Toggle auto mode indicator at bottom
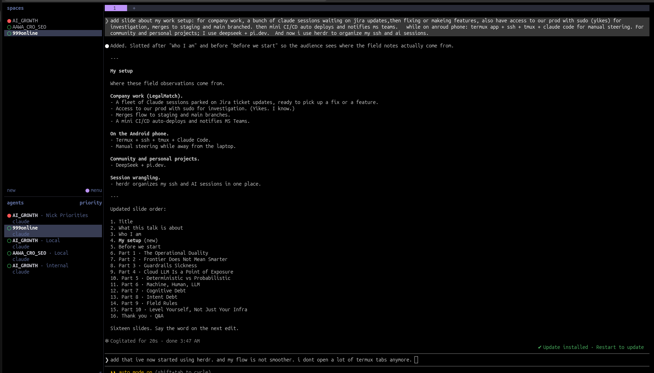Viewport: 654px width, 373px height. [161, 371]
